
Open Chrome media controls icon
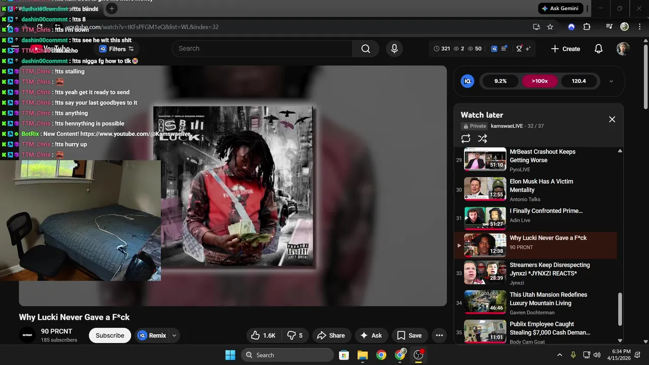point(609,27)
